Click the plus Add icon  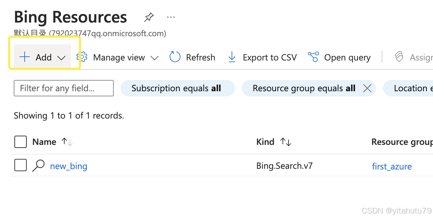point(25,57)
